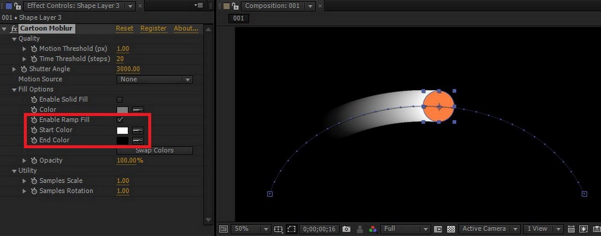The width and height of the screenshot is (601, 236).
Task: Toggle the Start Color stopwatch
Action: [34, 130]
